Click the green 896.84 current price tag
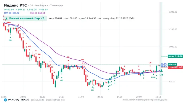 pos(172,64)
